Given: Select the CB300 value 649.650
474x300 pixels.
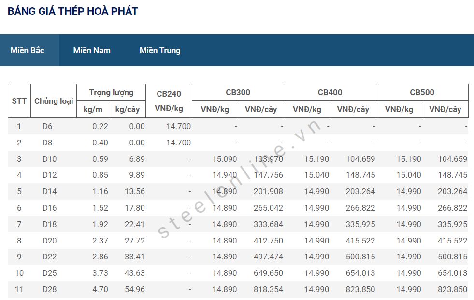Looking at the screenshot, I should pyautogui.click(x=269, y=273).
